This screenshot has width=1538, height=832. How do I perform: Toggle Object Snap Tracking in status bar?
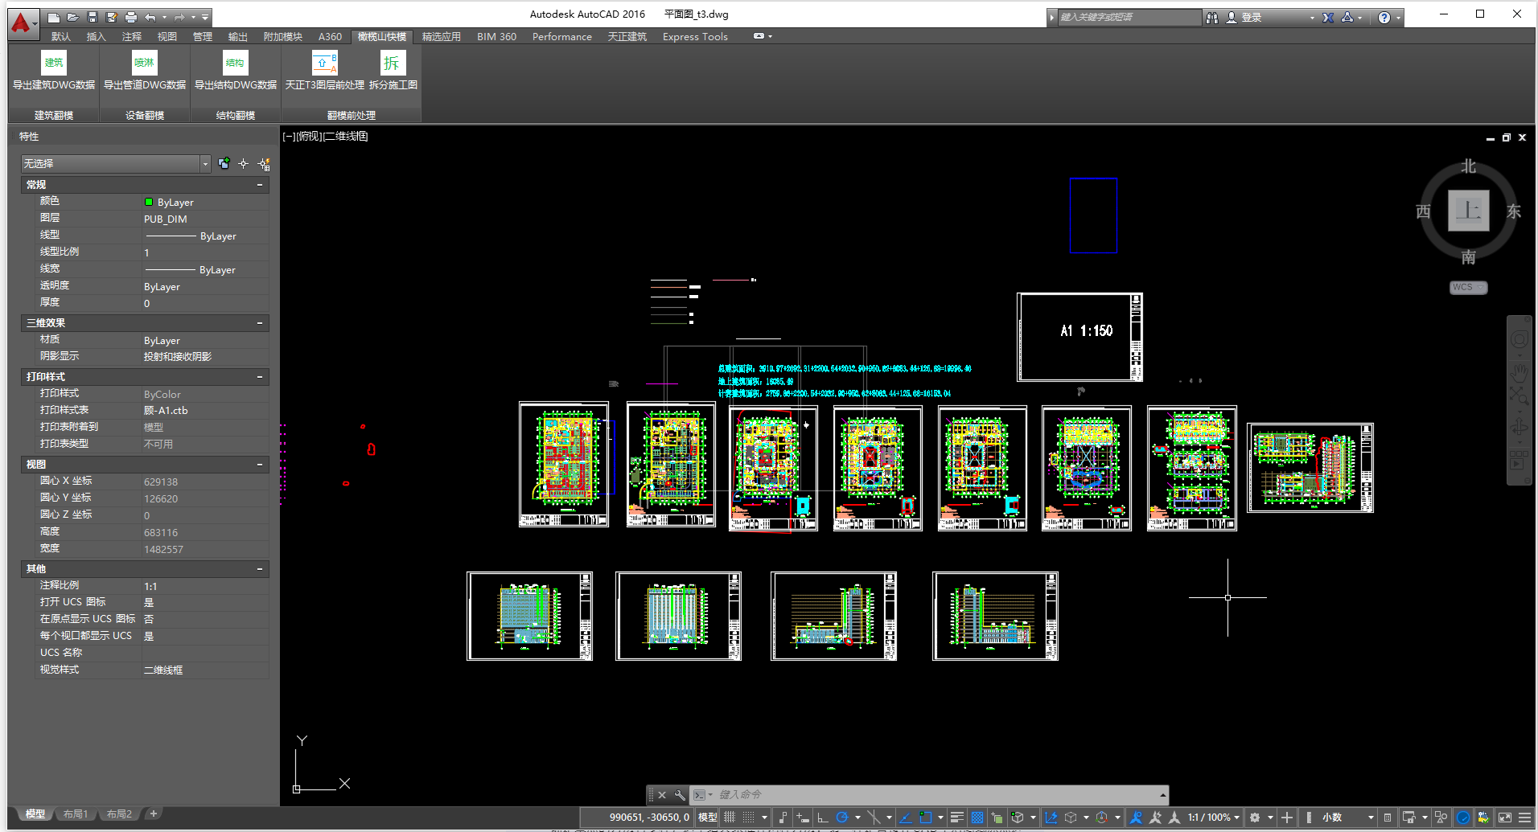pyautogui.click(x=906, y=818)
